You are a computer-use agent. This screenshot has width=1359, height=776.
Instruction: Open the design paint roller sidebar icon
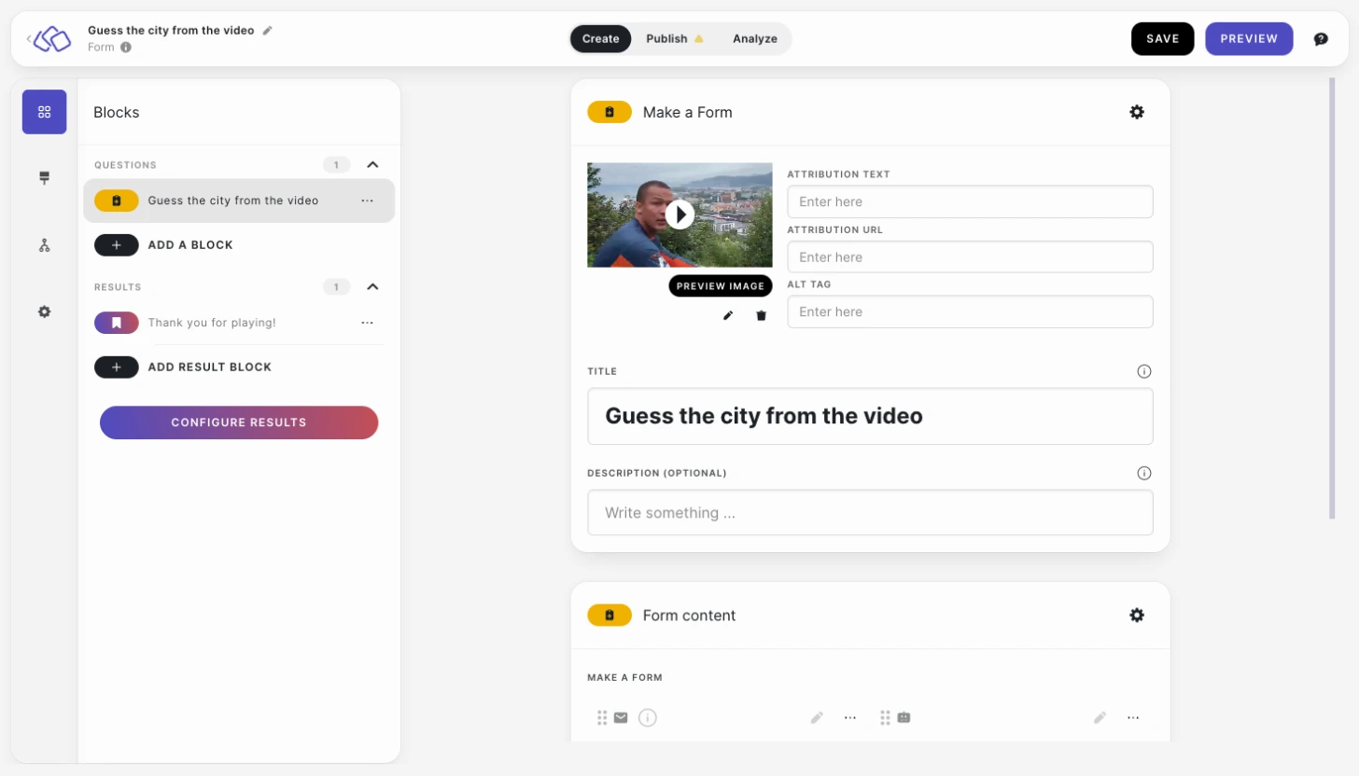44,178
